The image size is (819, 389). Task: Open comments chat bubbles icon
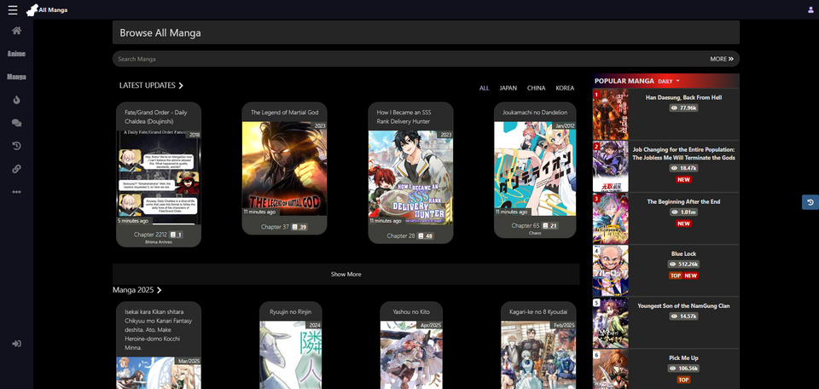tap(17, 123)
